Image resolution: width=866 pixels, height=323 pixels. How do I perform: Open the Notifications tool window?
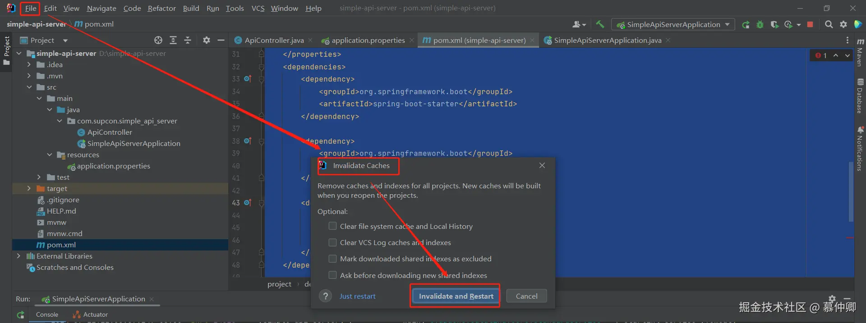(860, 149)
